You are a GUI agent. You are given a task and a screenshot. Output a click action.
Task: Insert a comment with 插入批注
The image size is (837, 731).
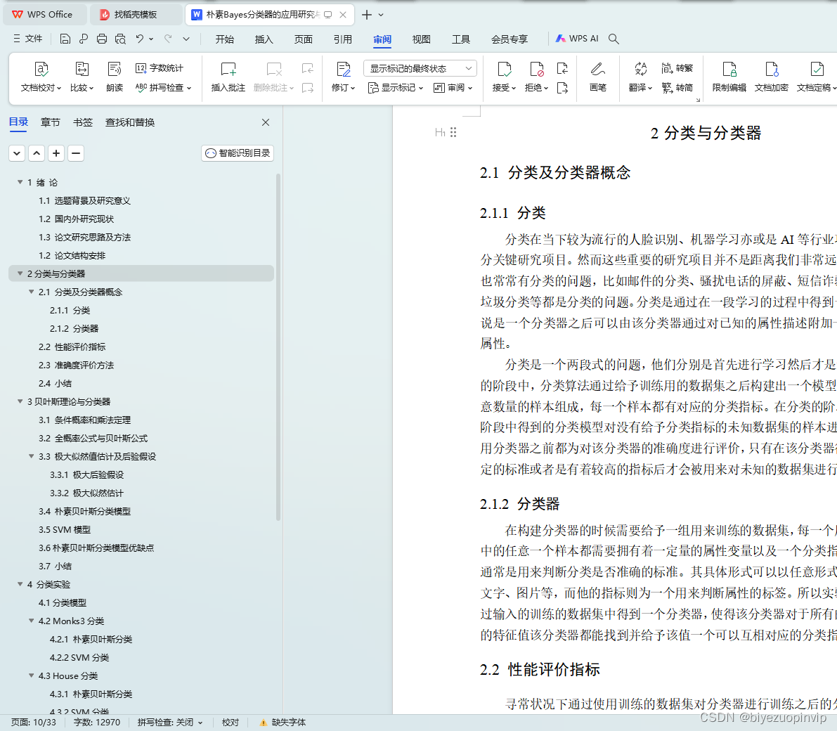point(228,77)
